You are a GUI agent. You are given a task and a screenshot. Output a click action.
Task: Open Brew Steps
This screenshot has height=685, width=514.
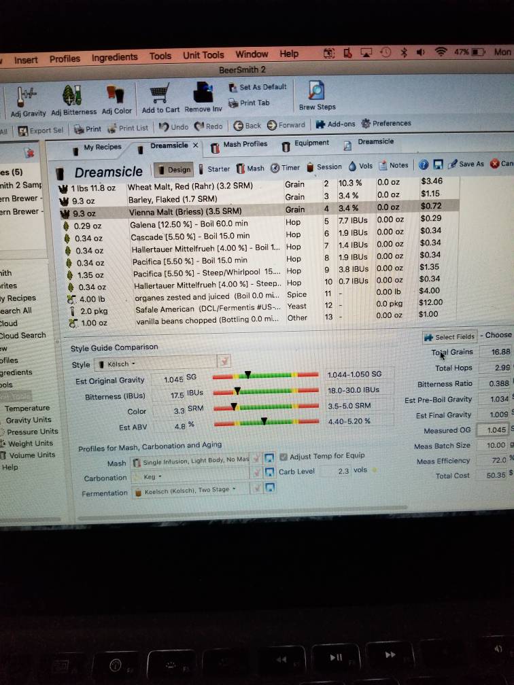(317, 96)
